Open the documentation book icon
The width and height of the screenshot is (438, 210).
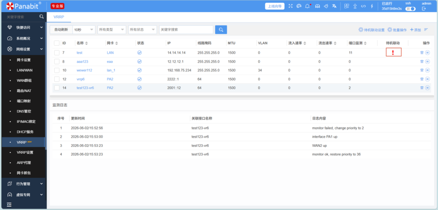coord(317,6)
